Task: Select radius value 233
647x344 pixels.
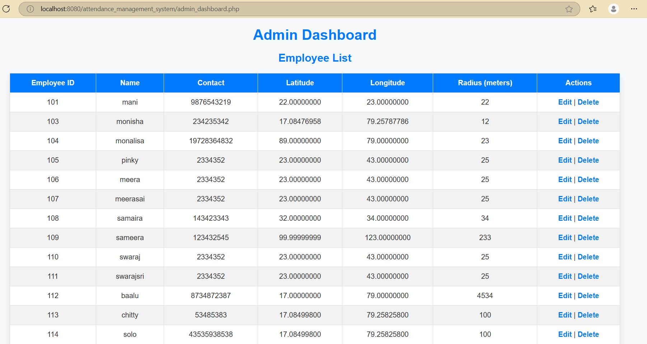Action: pos(485,238)
